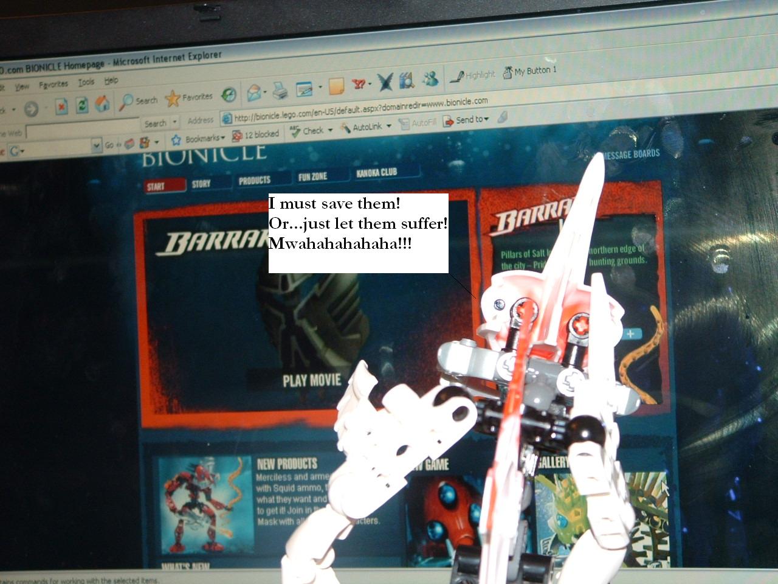Expand the Mail icon dropdown arrow

pos(266,93)
